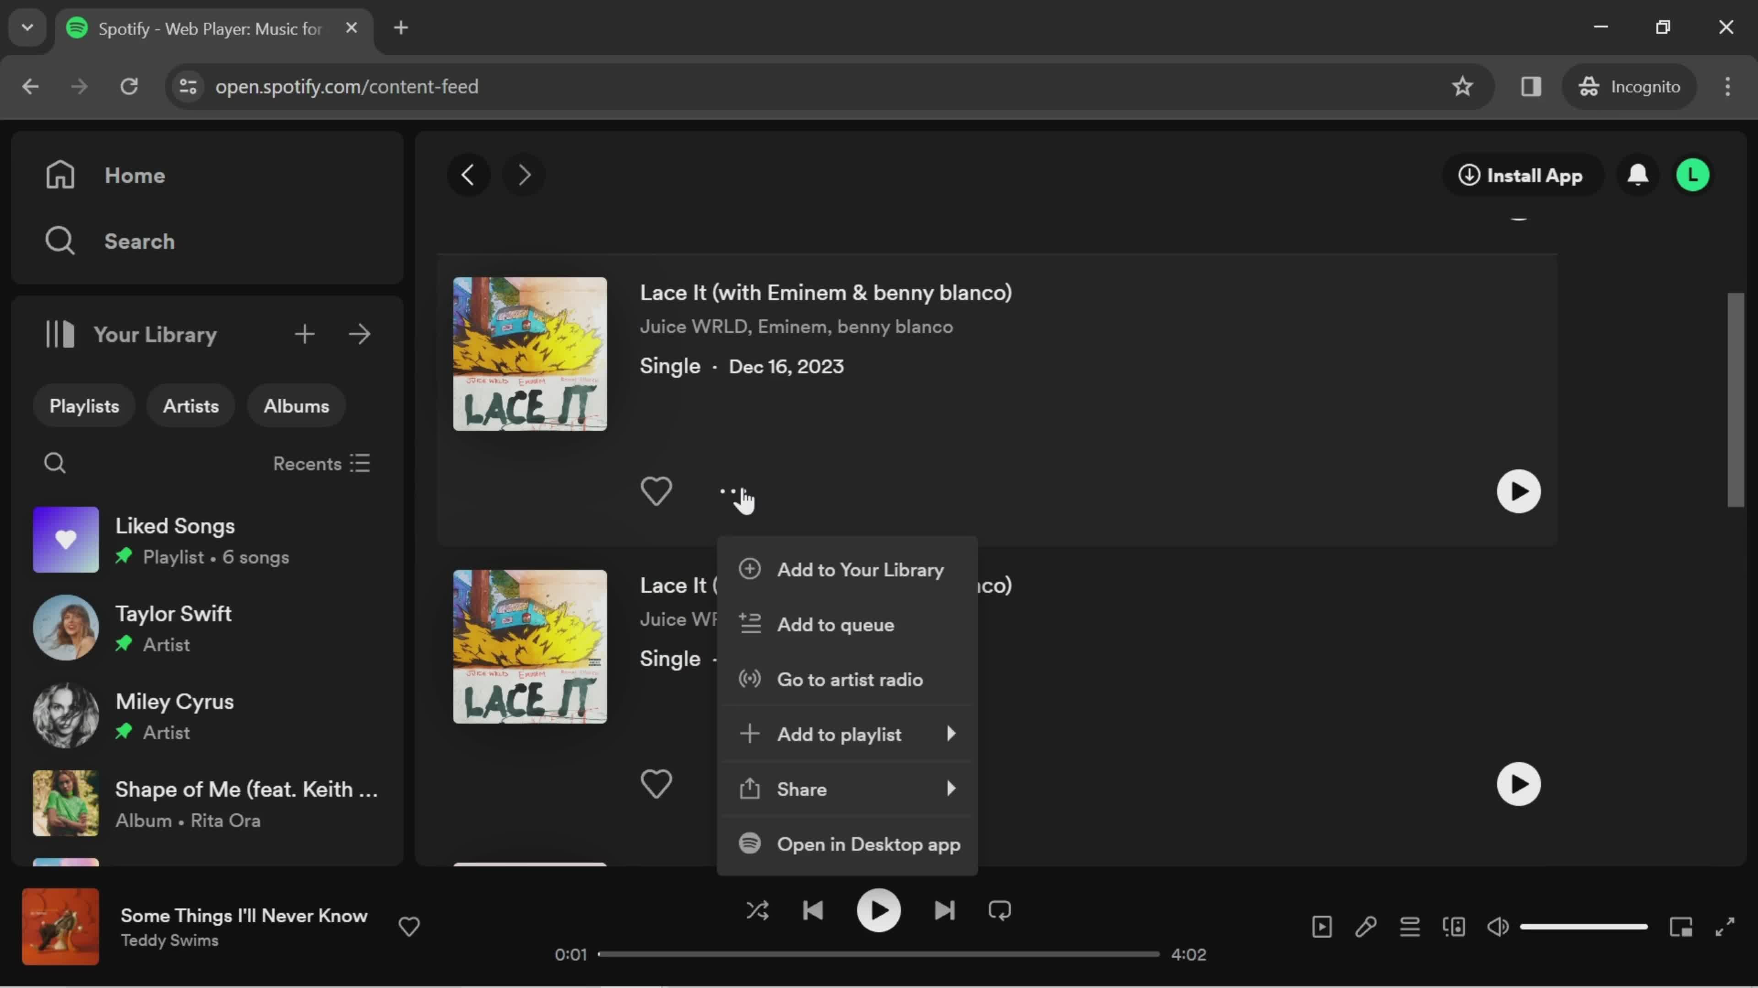The image size is (1758, 988).
Task: Go forward with in-app forward arrow
Action: pyautogui.click(x=523, y=175)
